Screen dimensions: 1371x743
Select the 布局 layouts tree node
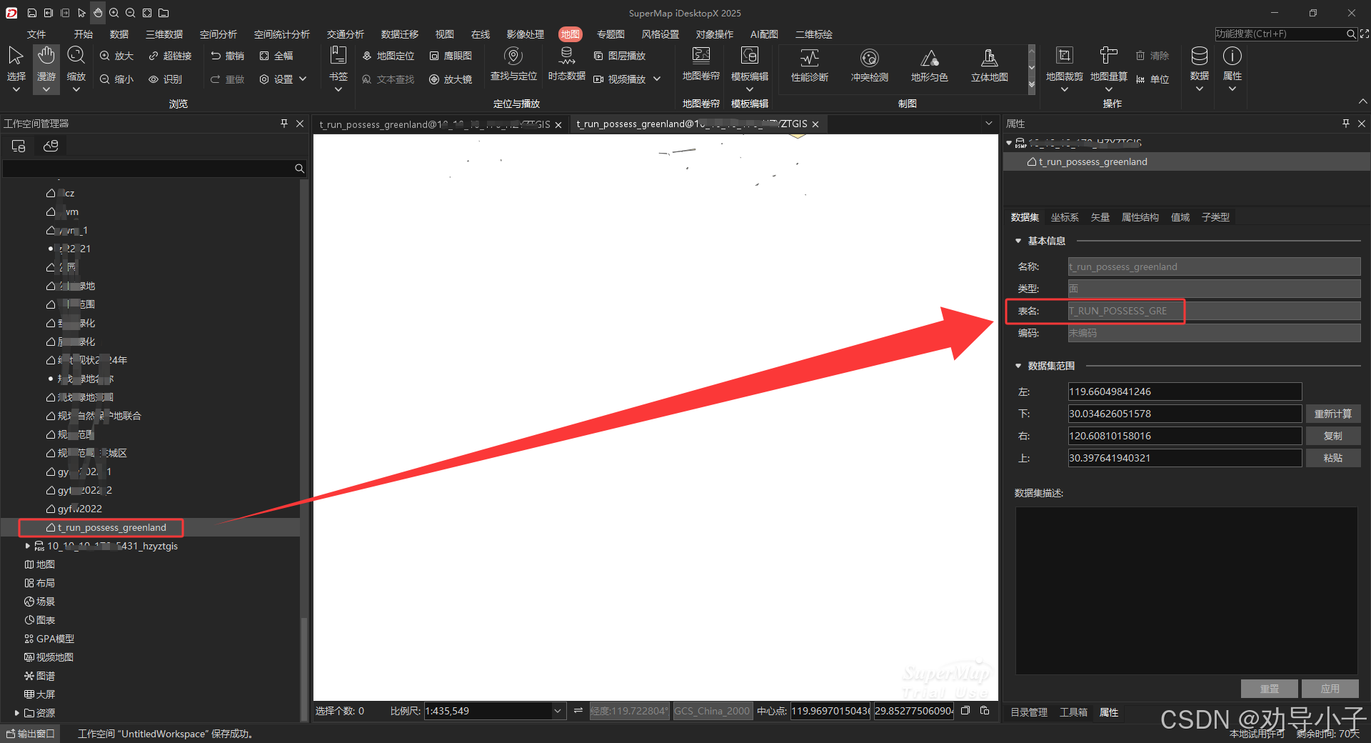(x=40, y=583)
